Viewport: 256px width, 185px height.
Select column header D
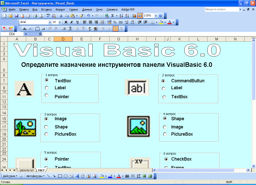click(x=63, y=39)
